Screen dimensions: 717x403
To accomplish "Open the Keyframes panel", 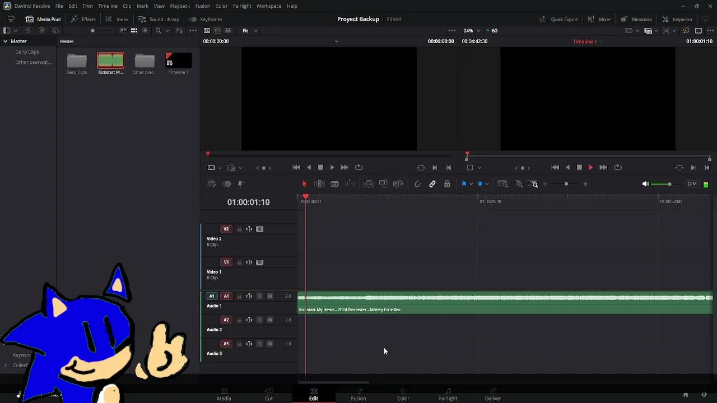I will pyautogui.click(x=206, y=19).
